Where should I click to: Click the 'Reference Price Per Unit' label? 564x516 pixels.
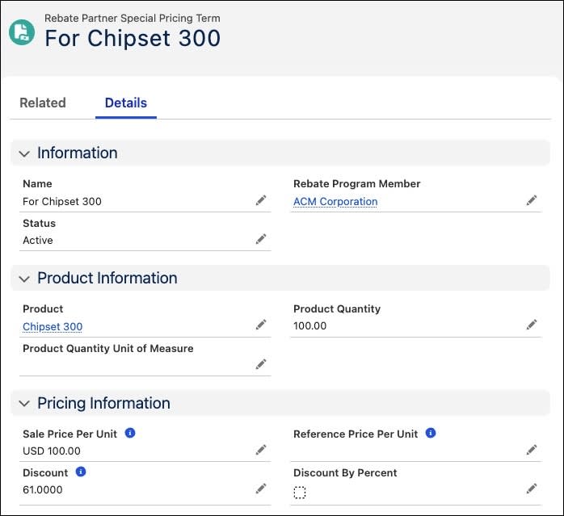[356, 434]
